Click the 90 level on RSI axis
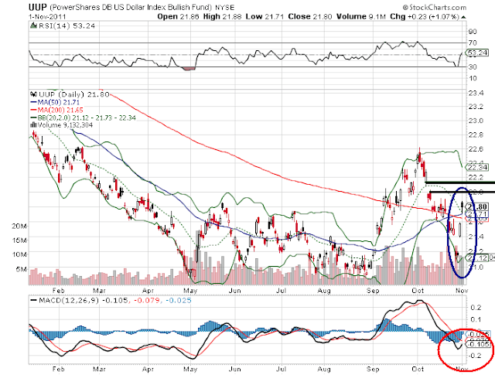 pyautogui.click(x=473, y=32)
